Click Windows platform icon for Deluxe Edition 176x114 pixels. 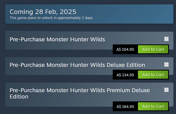(x=166, y=64)
